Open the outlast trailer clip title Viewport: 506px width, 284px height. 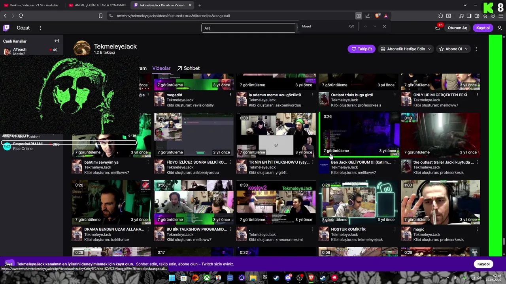[x=443, y=162]
